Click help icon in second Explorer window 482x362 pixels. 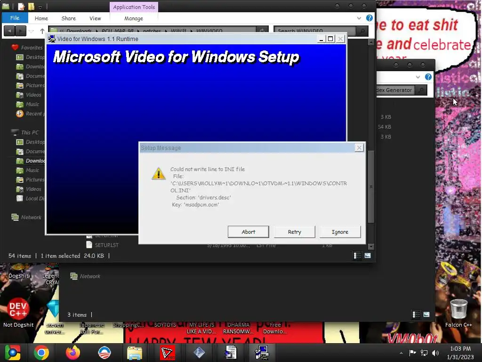point(428,77)
